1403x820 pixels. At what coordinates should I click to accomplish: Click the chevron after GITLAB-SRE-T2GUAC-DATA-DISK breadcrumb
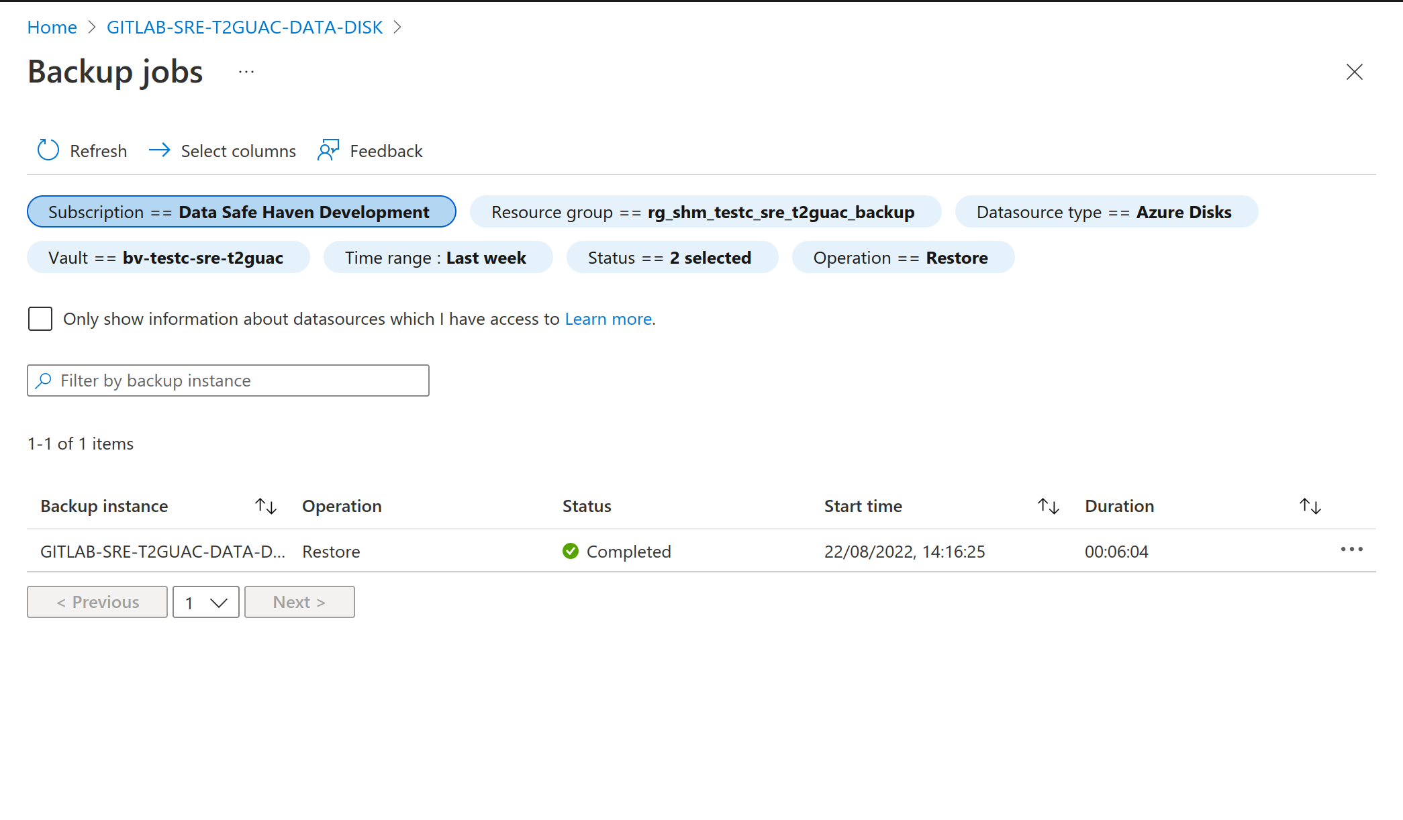point(397,28)
